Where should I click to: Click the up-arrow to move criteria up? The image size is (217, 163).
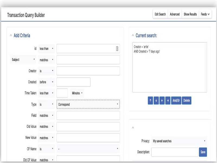151,101
